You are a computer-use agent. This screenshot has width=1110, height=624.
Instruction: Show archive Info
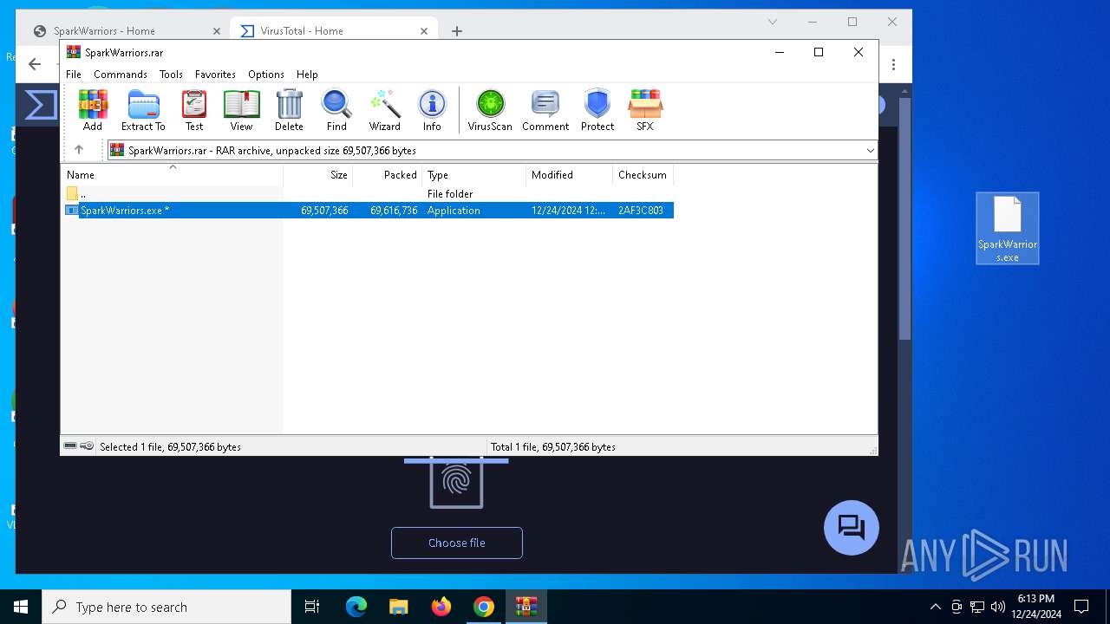click(432, 110)
